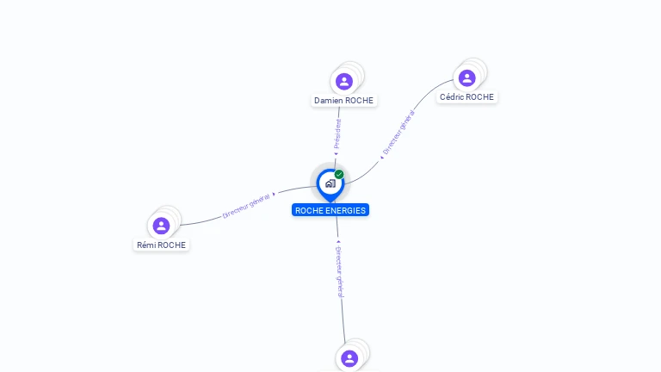Select the Président relationship label
This screenshot has height=372, width=661.
pos(337,133)
